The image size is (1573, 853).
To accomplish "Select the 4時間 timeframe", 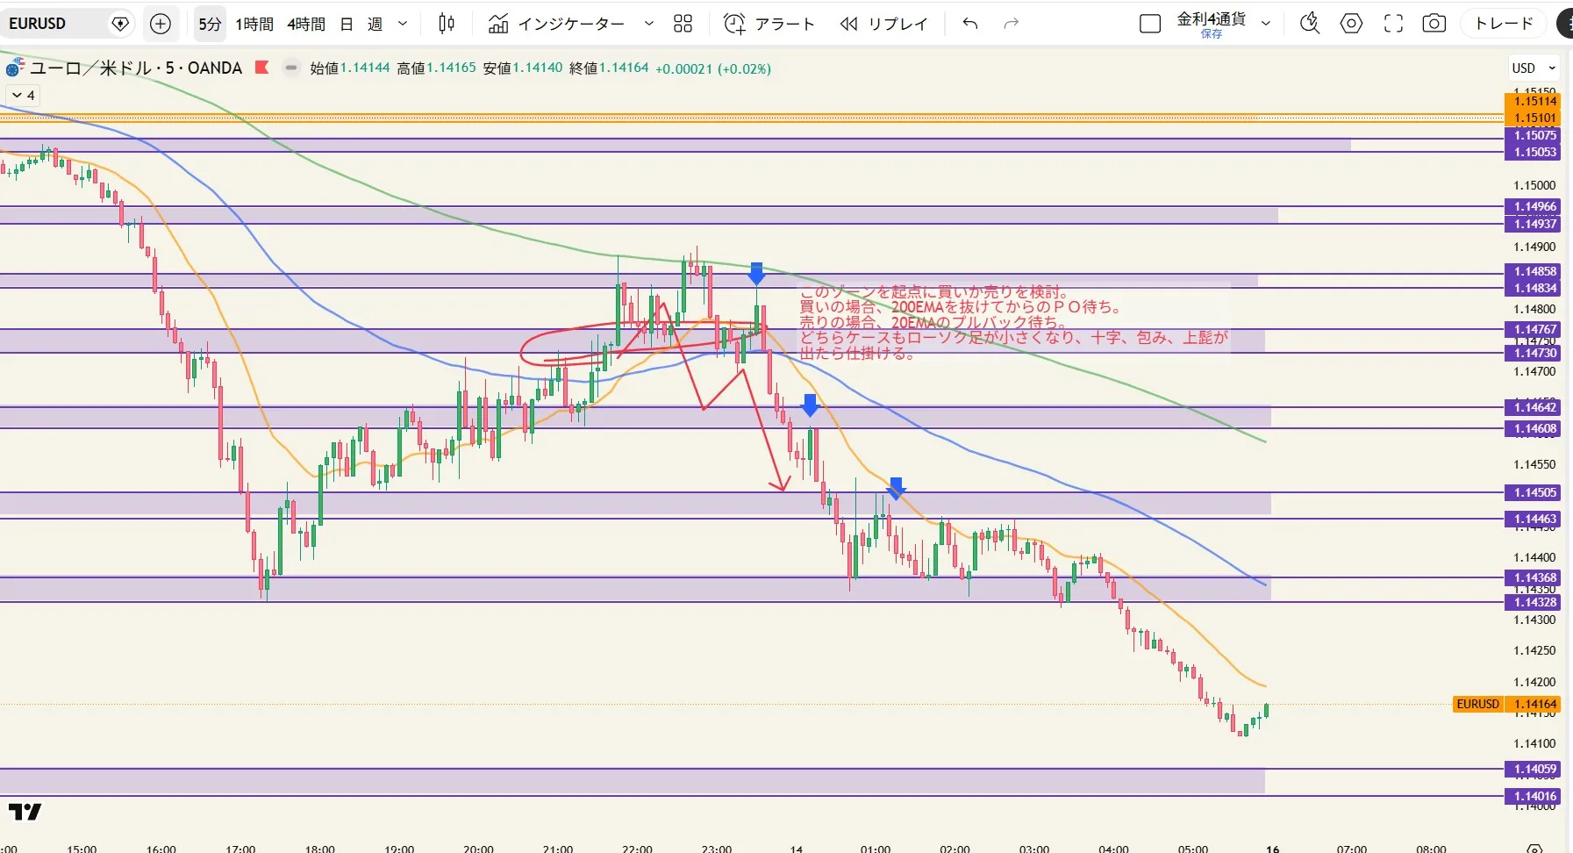I will pyautogui.click(x=306, y=24).
